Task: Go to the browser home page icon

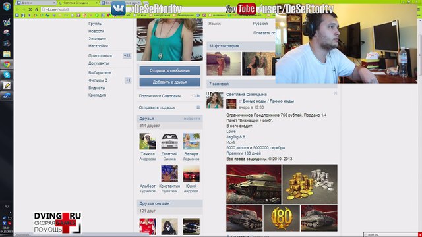Action: (x=37, y=9)
